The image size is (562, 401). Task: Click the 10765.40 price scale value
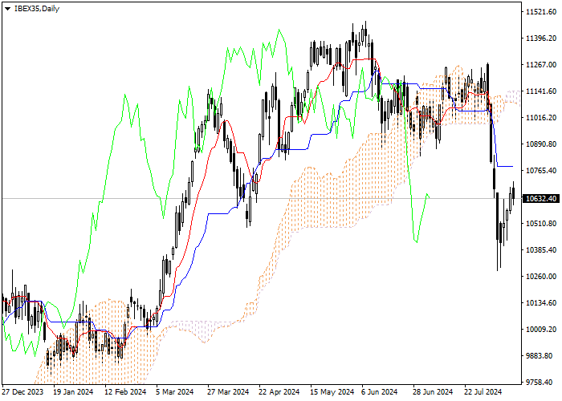click(x=541, y=170)
